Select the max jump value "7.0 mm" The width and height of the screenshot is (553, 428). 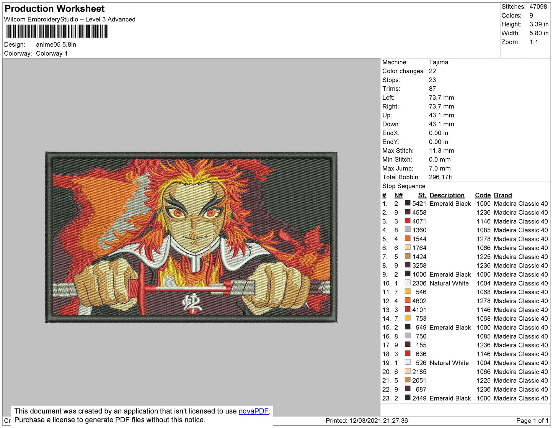[440, 168]
